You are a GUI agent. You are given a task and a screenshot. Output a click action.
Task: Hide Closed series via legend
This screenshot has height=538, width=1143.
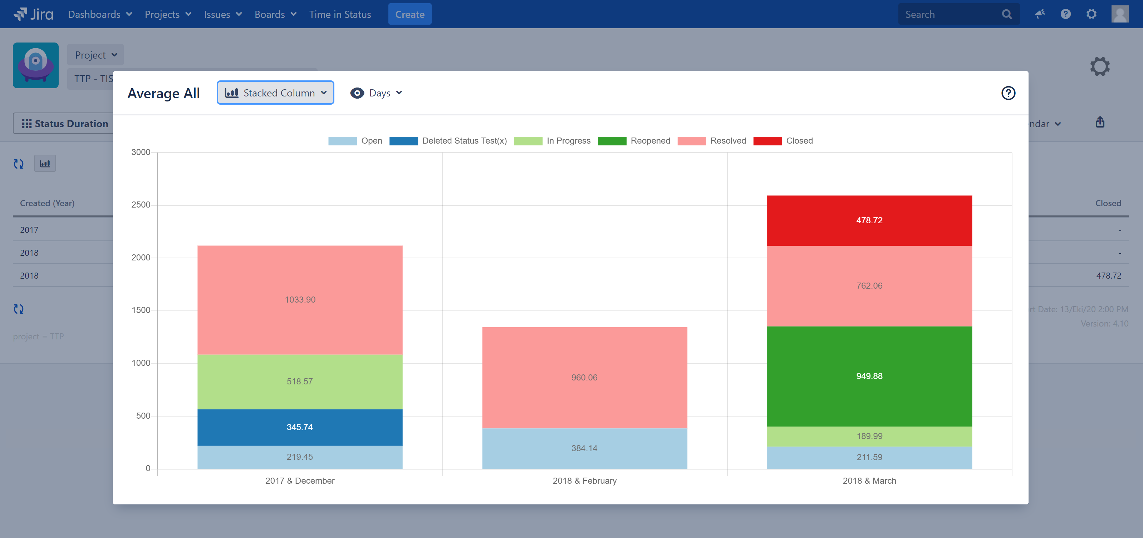799,141
